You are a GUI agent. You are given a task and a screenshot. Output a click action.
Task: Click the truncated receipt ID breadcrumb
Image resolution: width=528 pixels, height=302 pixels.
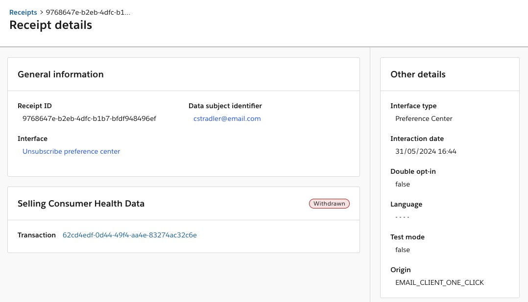[88, 12]
